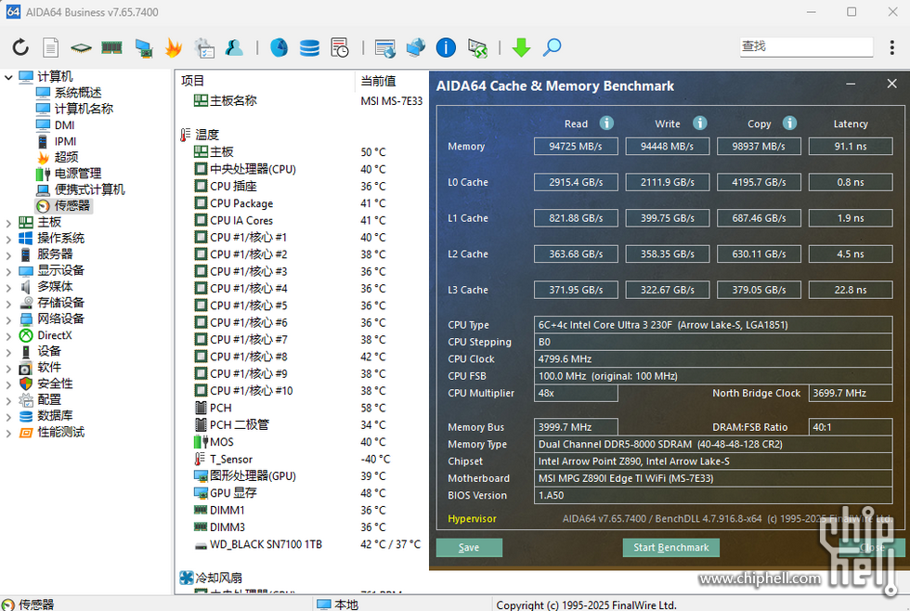
Task: Collapse the 计算机 tree node
Action: point(8,76)
